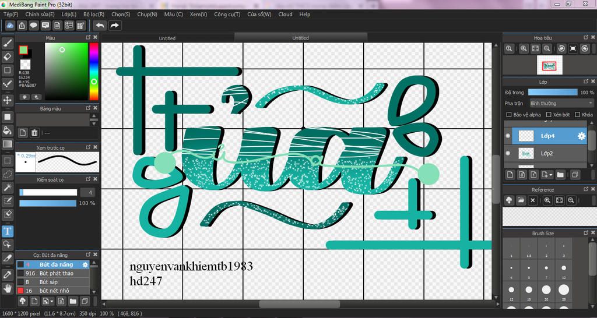This screenshot has height=318, width=597.
Task: Open Bút đa năng brush settings gear
Action: [85, 264]
